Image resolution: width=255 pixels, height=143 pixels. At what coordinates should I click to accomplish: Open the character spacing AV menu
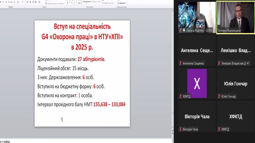[x=15, y=2]
